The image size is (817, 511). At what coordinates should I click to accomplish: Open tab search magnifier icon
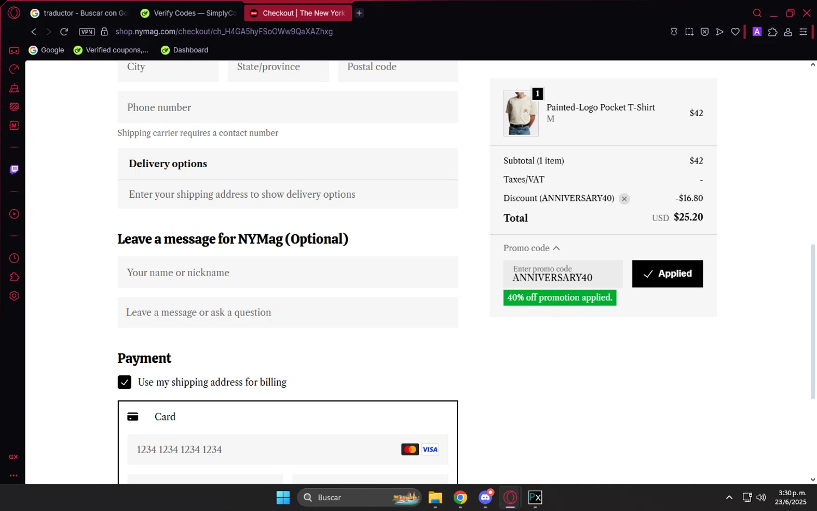coord(757,13)
